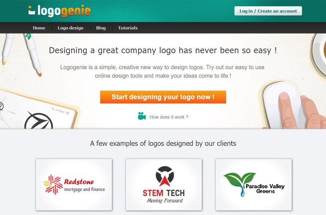Click the logogenie wordmark logo
Viewport: 326px width, 215px height.
[x=59, y=11]
